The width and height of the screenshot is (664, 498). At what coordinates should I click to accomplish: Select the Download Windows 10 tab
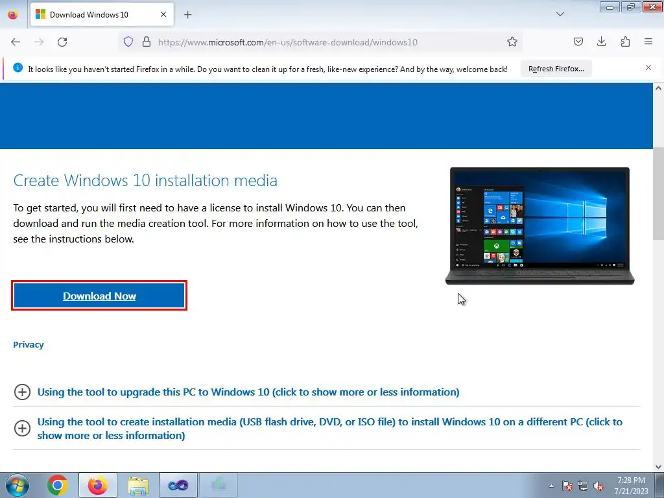(x=102, y=14)
